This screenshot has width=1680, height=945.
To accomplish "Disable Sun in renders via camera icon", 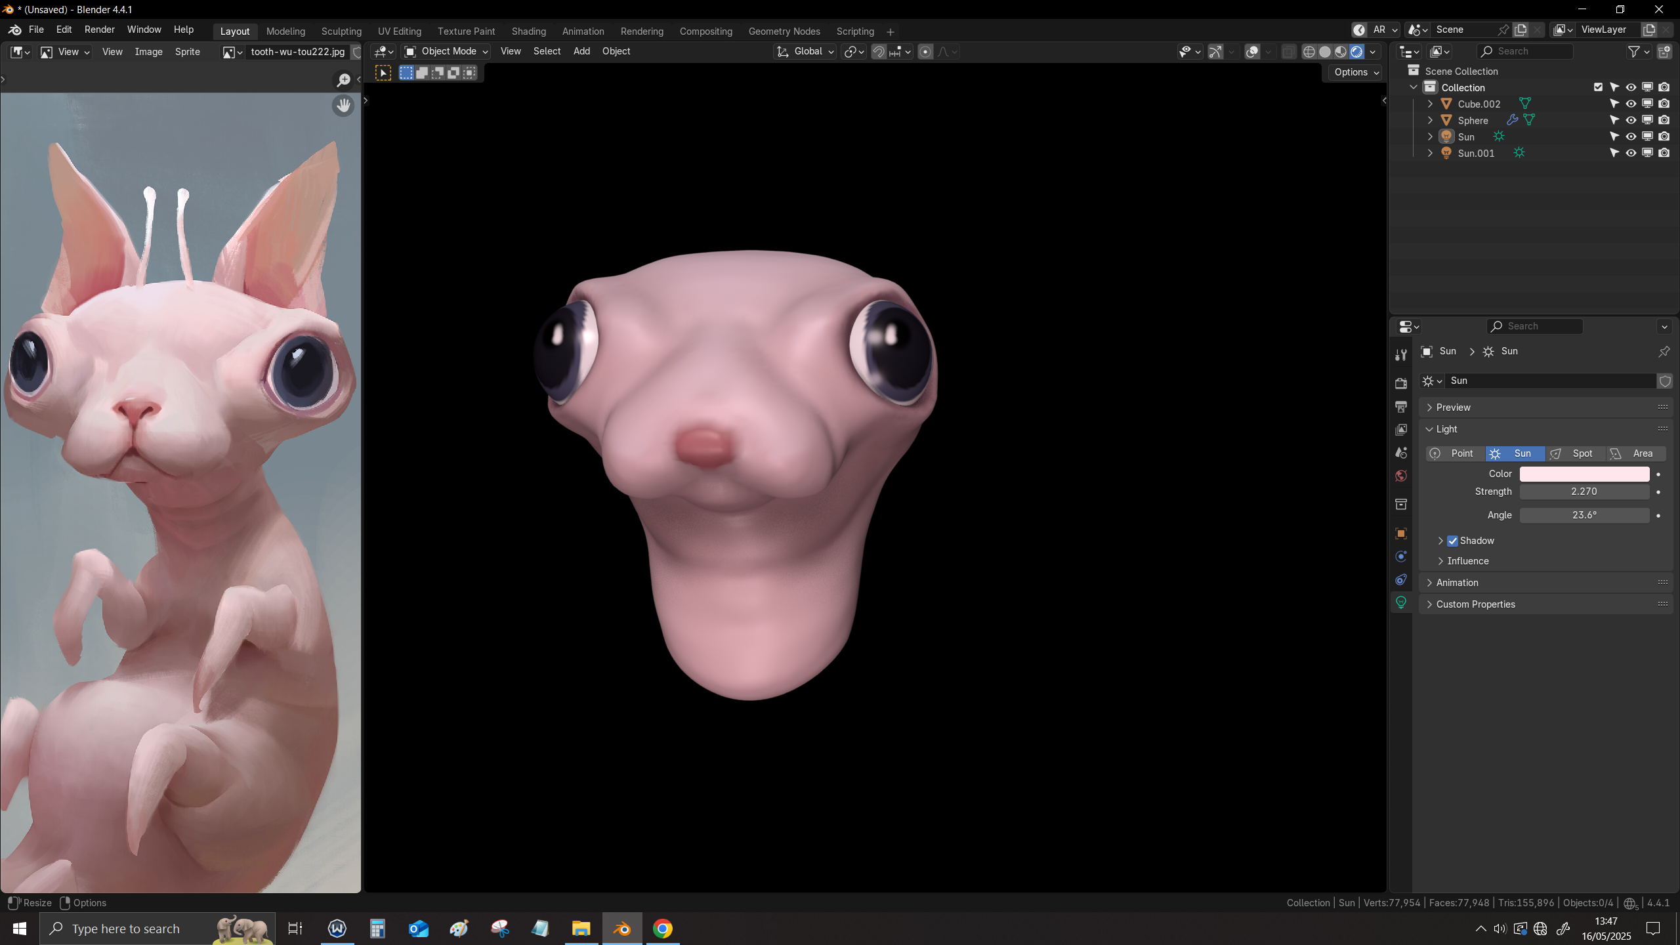I will (x=1664, y=136).
